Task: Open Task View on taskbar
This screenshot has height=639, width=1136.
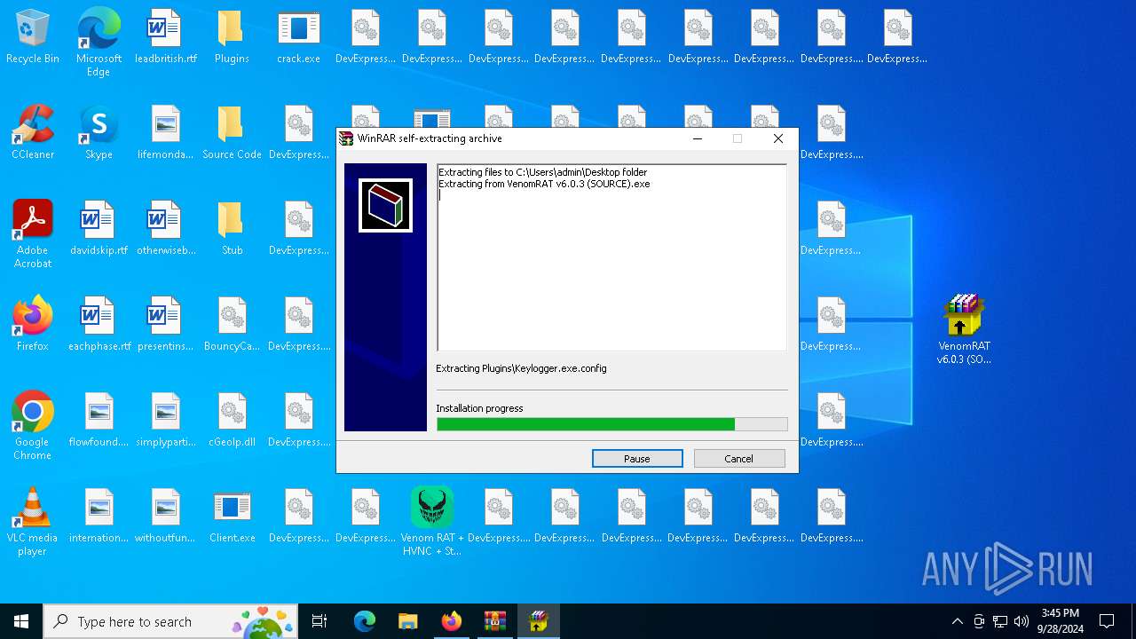Action: (319, 621)
